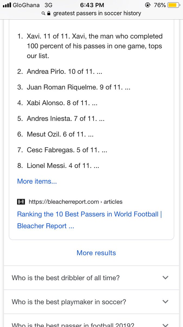
Task: Expand 'Who is the best dribbler of all time?'
Action: click(x=91, y=278)
